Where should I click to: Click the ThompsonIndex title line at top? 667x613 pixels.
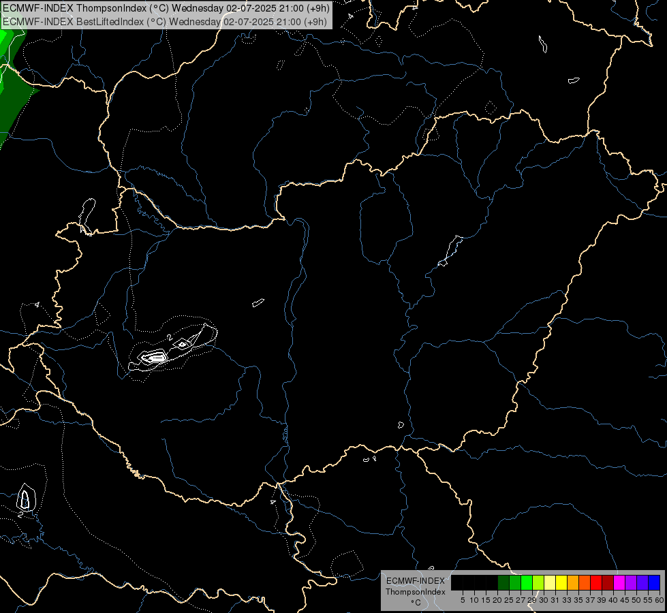tap(166, 8)
